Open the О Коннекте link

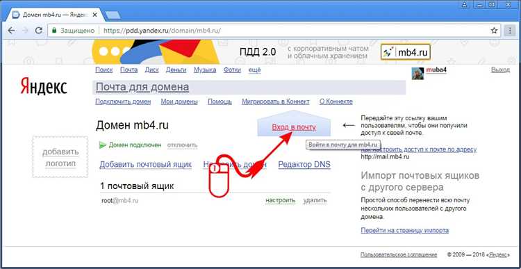click(x=336, y=101)
